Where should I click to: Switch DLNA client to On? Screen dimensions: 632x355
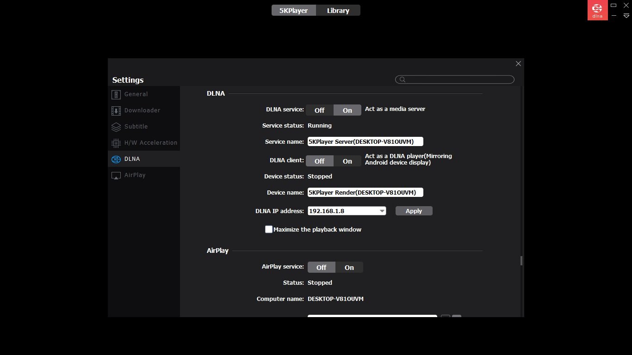coord(347,161)
